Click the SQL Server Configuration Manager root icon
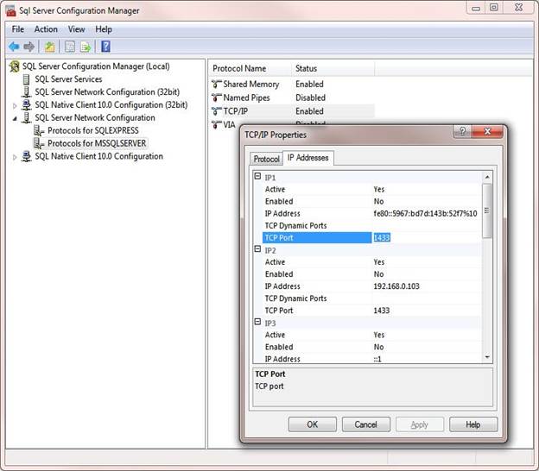Viewport: 539px width, 471px height. point(15,66)
